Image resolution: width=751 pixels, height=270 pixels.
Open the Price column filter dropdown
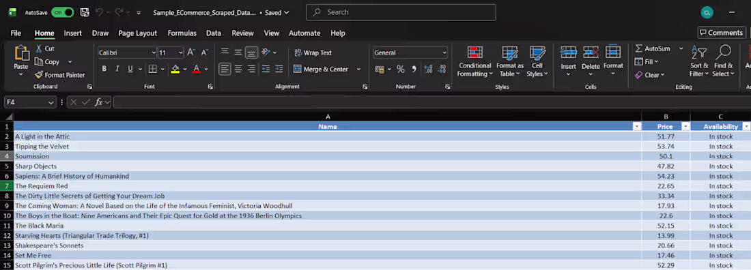click(685, 127)
